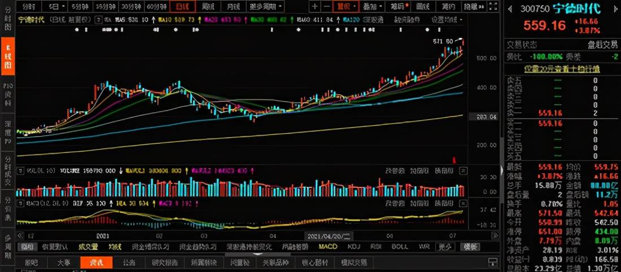Screen dimensions: 621x272
Task: Click the settings box icon in MACD panel header
Action: pos(19,203)
